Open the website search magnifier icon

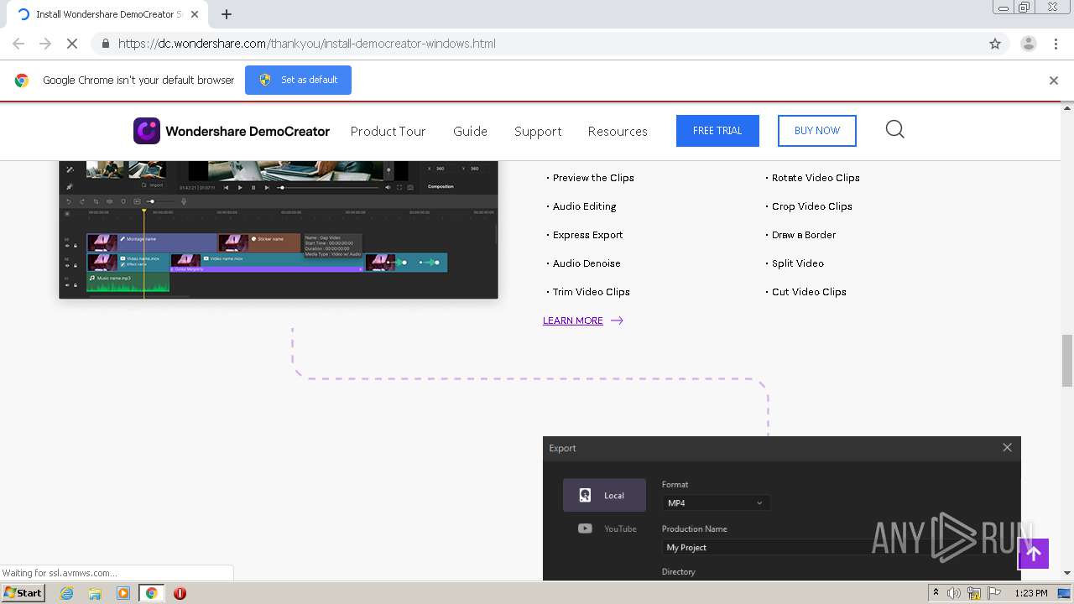tap(895, 129)
